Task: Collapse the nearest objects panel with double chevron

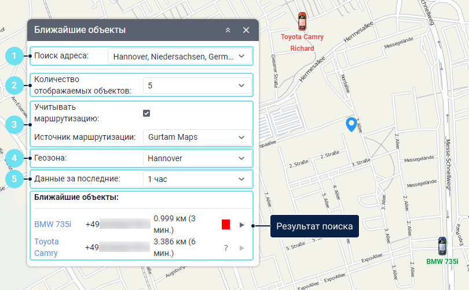Action: coord(228,30)
